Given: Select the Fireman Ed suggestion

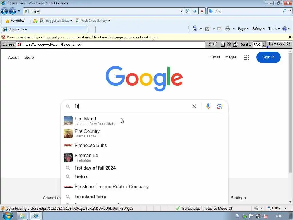Looking at the screenshot, I should (144, 158).
